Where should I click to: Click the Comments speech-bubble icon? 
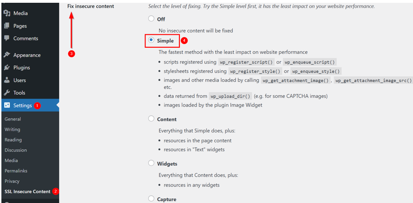[7, 38]
